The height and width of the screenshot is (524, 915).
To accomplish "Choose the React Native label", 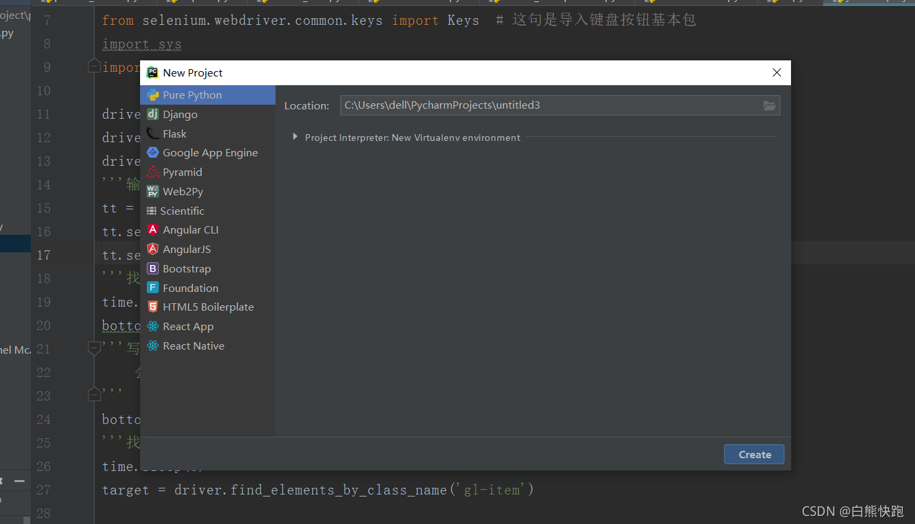I will point(194,346).
